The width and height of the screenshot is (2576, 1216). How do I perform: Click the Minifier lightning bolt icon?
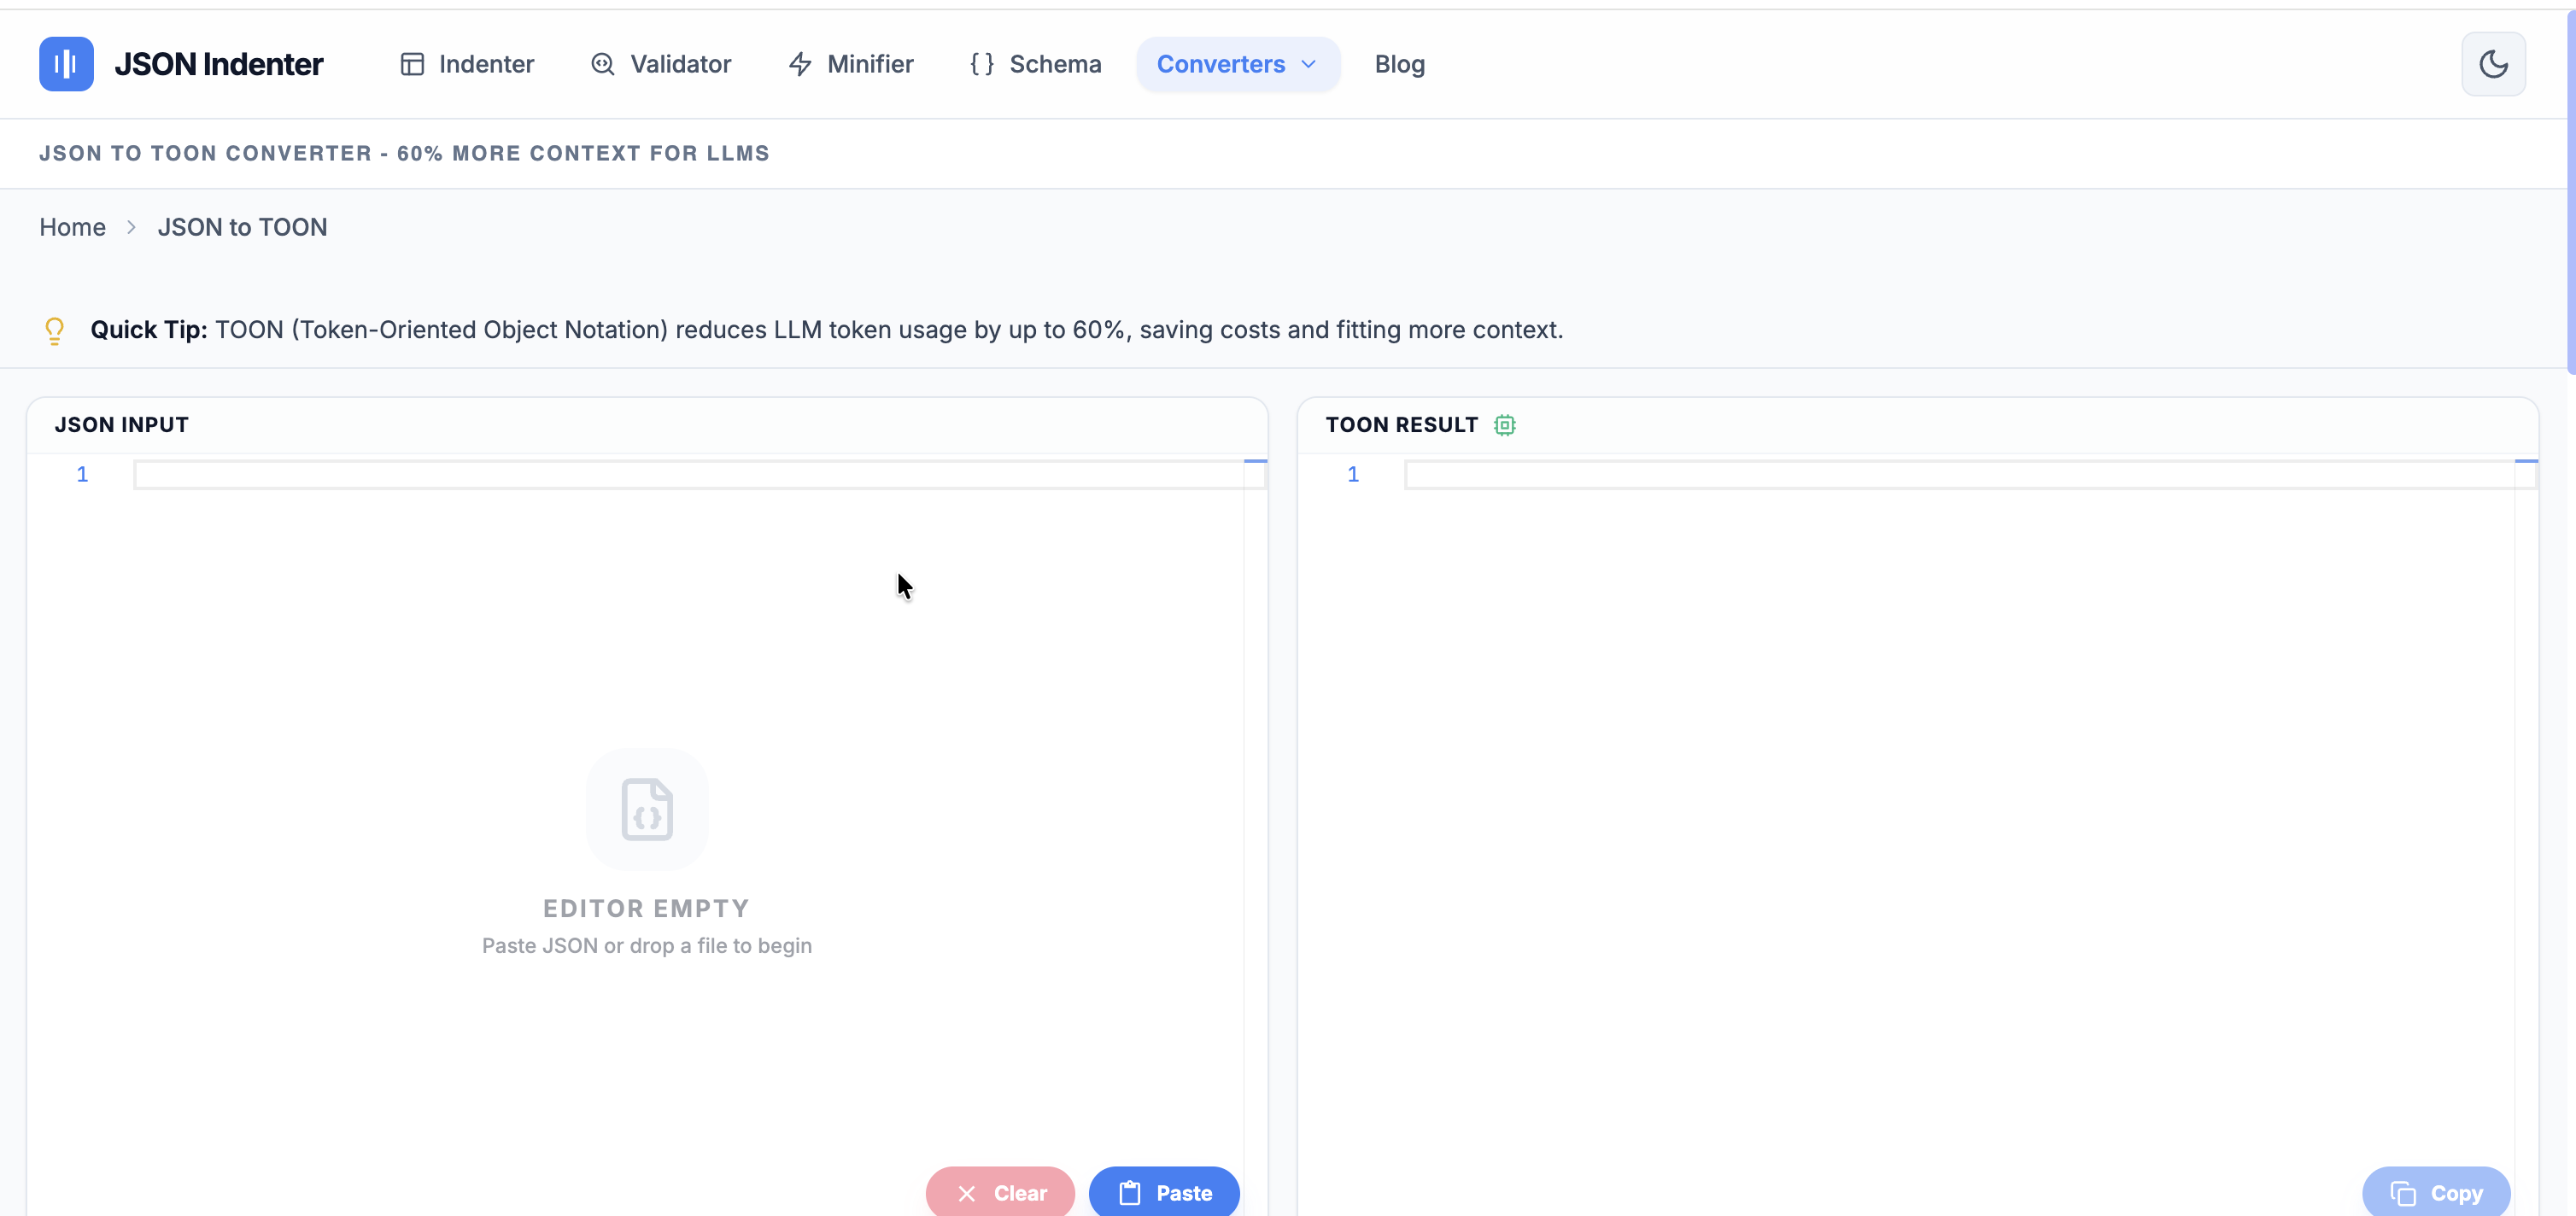coord(800,63)
